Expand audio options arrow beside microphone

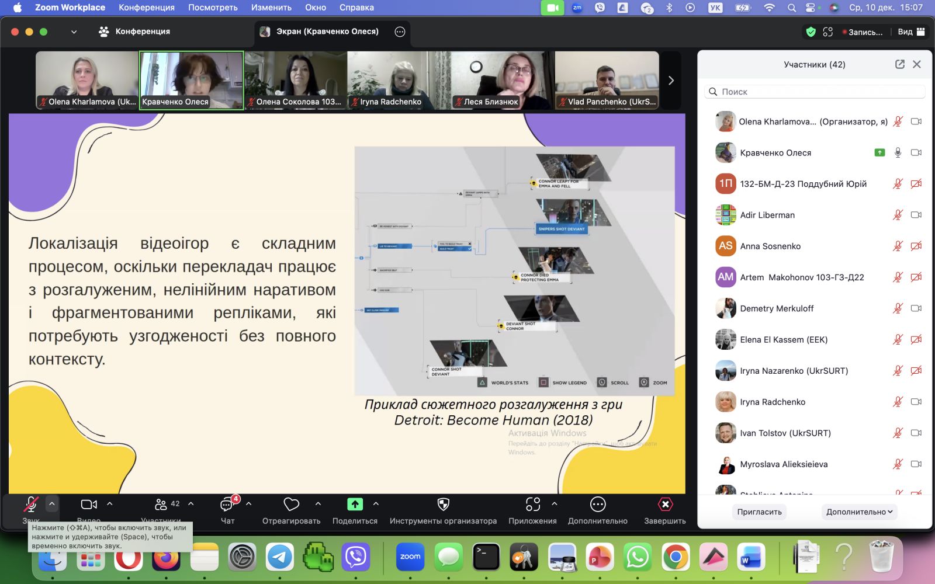[52, 503]
